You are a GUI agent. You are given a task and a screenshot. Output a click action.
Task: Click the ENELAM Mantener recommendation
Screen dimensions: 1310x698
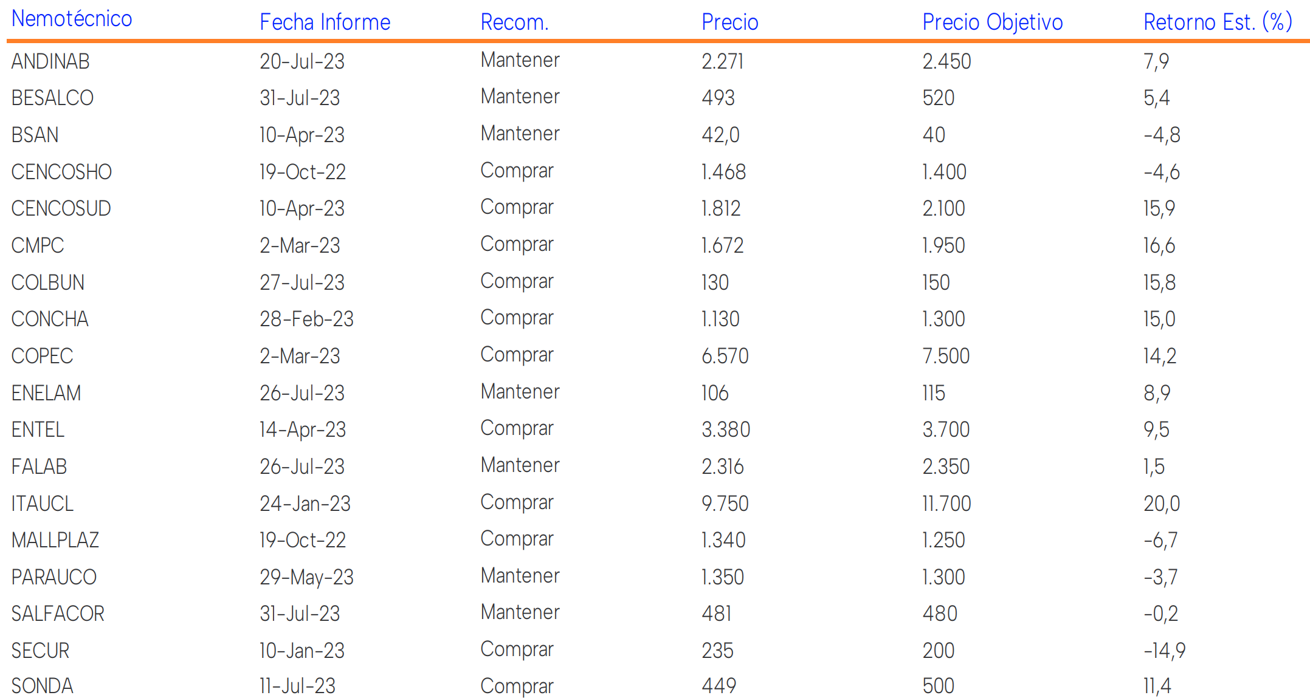(x=520, y=392)
